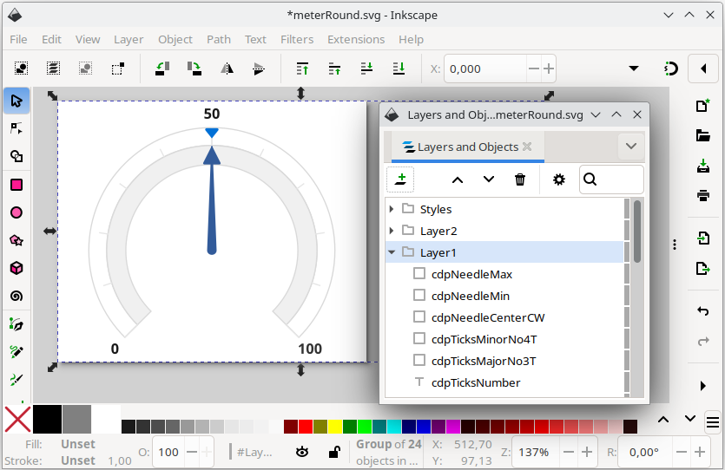Image resolution: width=725 pixels, height=470 pixels.
Task: Click the flip horizontal icon
Action: click(227, 69)
